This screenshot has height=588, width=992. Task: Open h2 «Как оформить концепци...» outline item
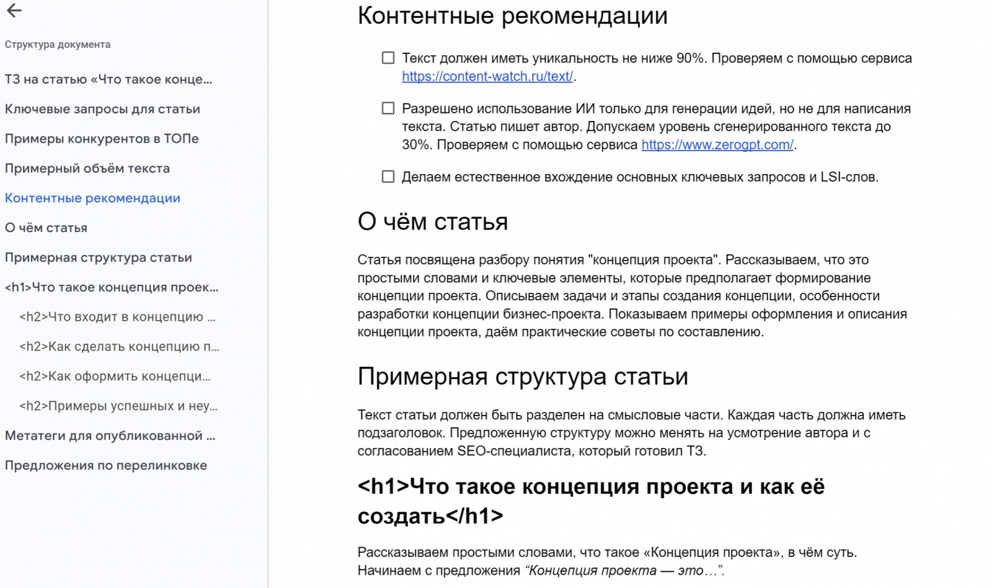point(115,376)
